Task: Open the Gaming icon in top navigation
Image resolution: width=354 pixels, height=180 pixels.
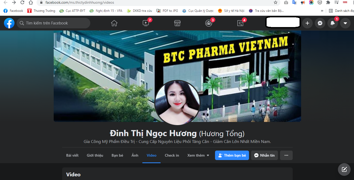Action: (240, 23)
